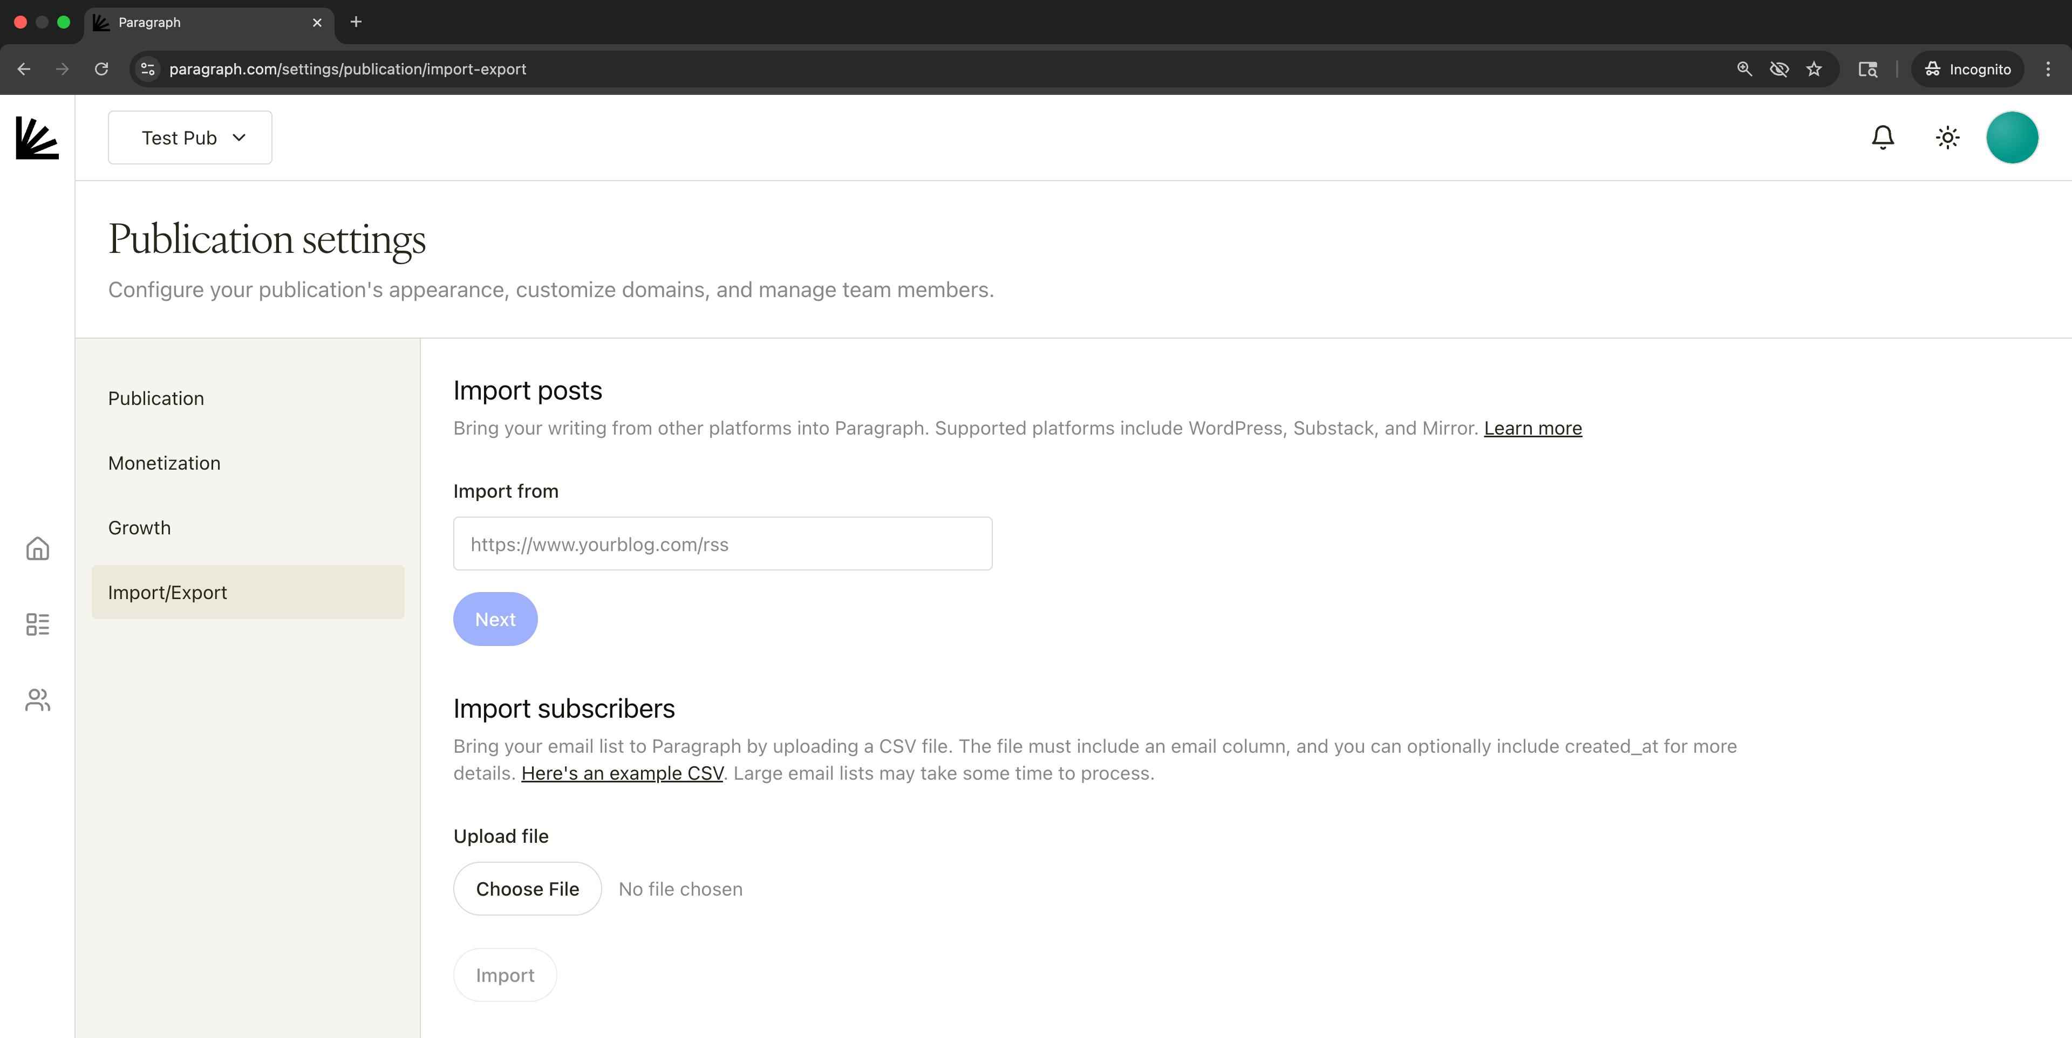Click the browser zoom magnifier icon
The image size is (2072, 1038).
tap(1744, 69)
